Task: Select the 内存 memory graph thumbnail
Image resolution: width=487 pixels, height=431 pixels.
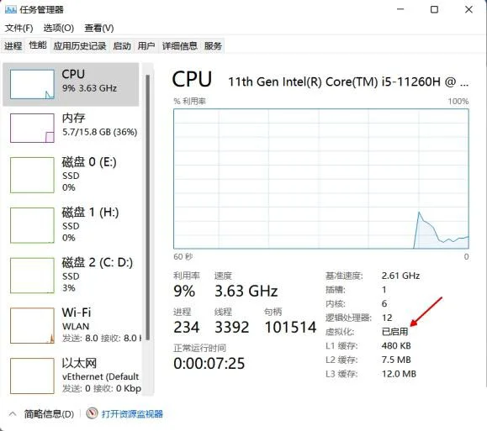Action: (32, 128)
